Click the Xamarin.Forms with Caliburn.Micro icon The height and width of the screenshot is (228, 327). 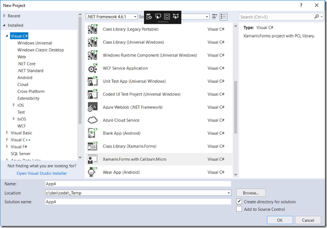click(x=92, y=159)
